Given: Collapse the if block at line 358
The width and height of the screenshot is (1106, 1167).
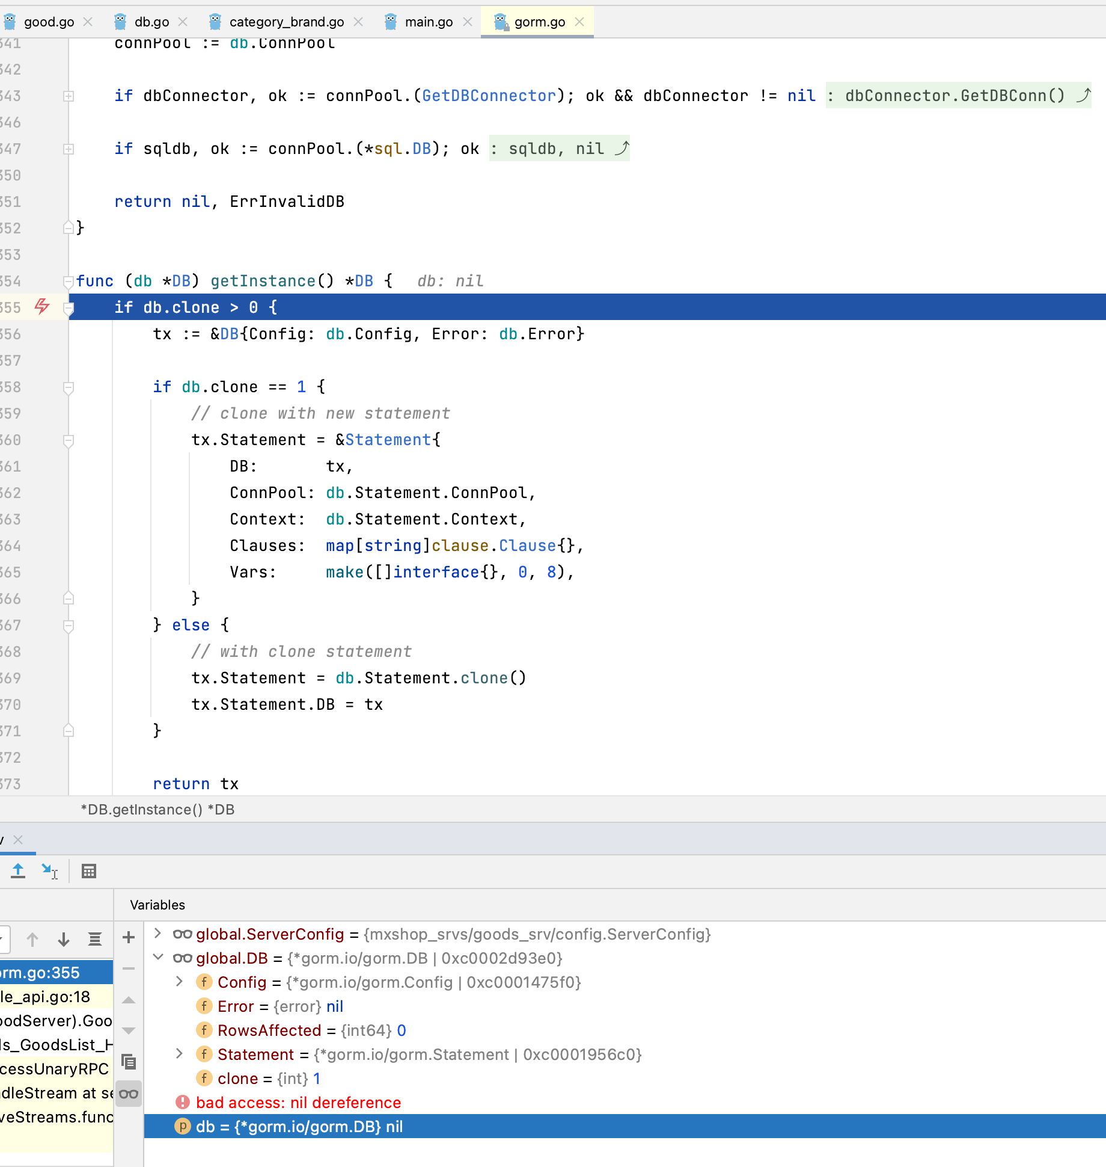Looking at the screenshot, I should point(69,387).
